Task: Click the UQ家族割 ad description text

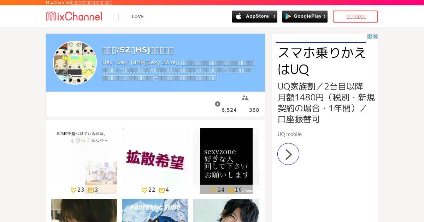Action: 326,103
